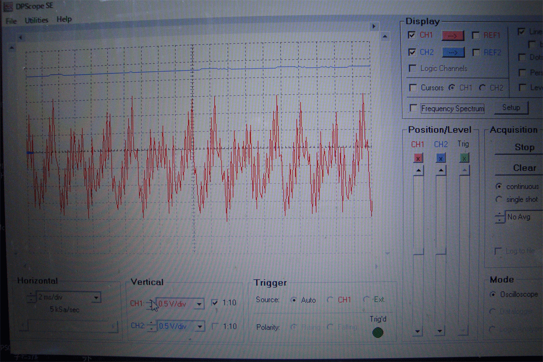Viewport: 543px width, 362px height.
Task: Click the Setup button
Action: click(511, 108)
